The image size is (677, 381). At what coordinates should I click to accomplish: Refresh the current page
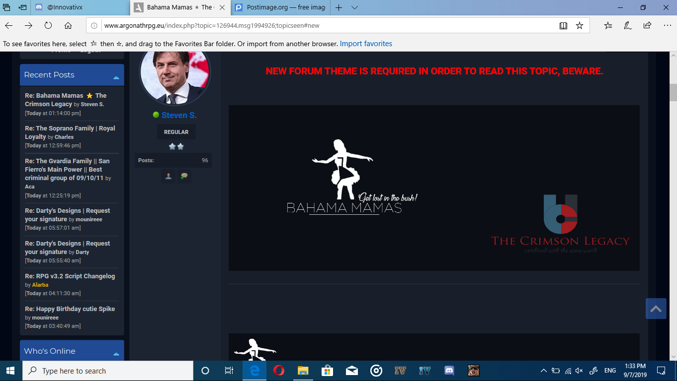point(48,26)
